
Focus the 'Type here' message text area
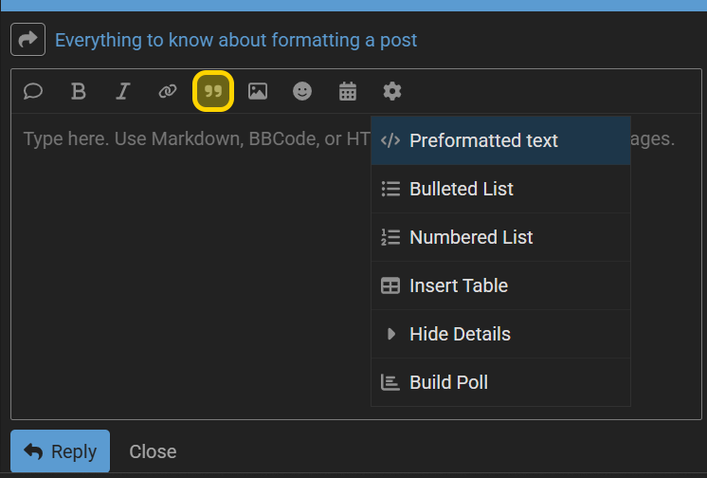[x=356, y=267]
